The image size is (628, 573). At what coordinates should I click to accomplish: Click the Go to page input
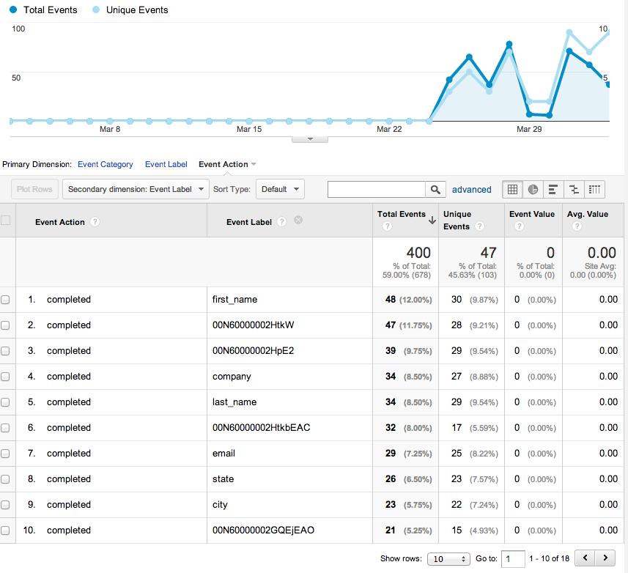[513, 558]
